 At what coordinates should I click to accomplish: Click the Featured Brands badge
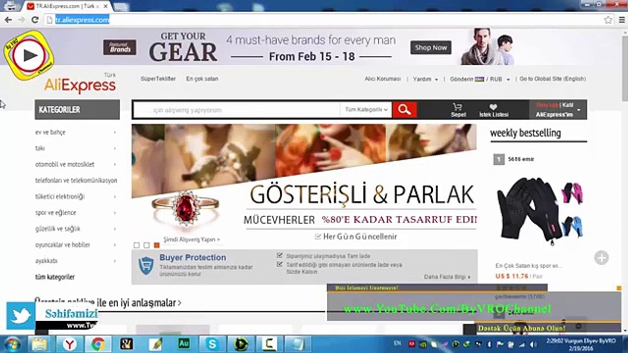[120, 48]
